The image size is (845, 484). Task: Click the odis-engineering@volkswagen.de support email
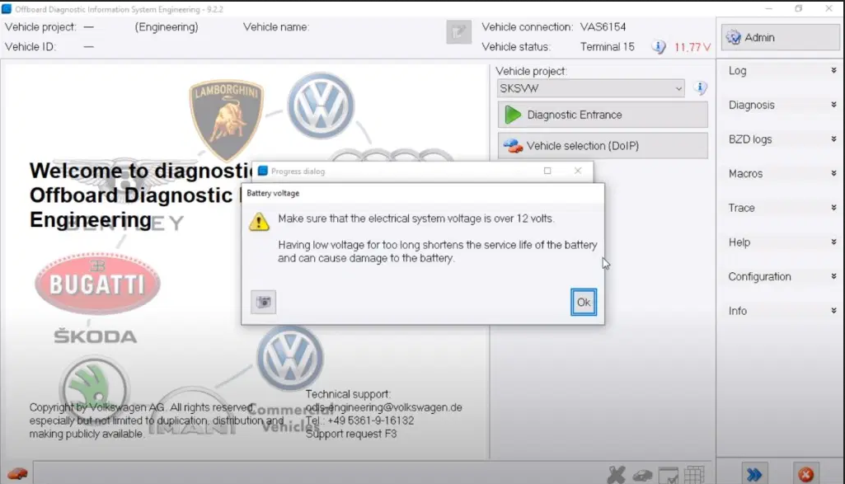click(x=383, y=407)
